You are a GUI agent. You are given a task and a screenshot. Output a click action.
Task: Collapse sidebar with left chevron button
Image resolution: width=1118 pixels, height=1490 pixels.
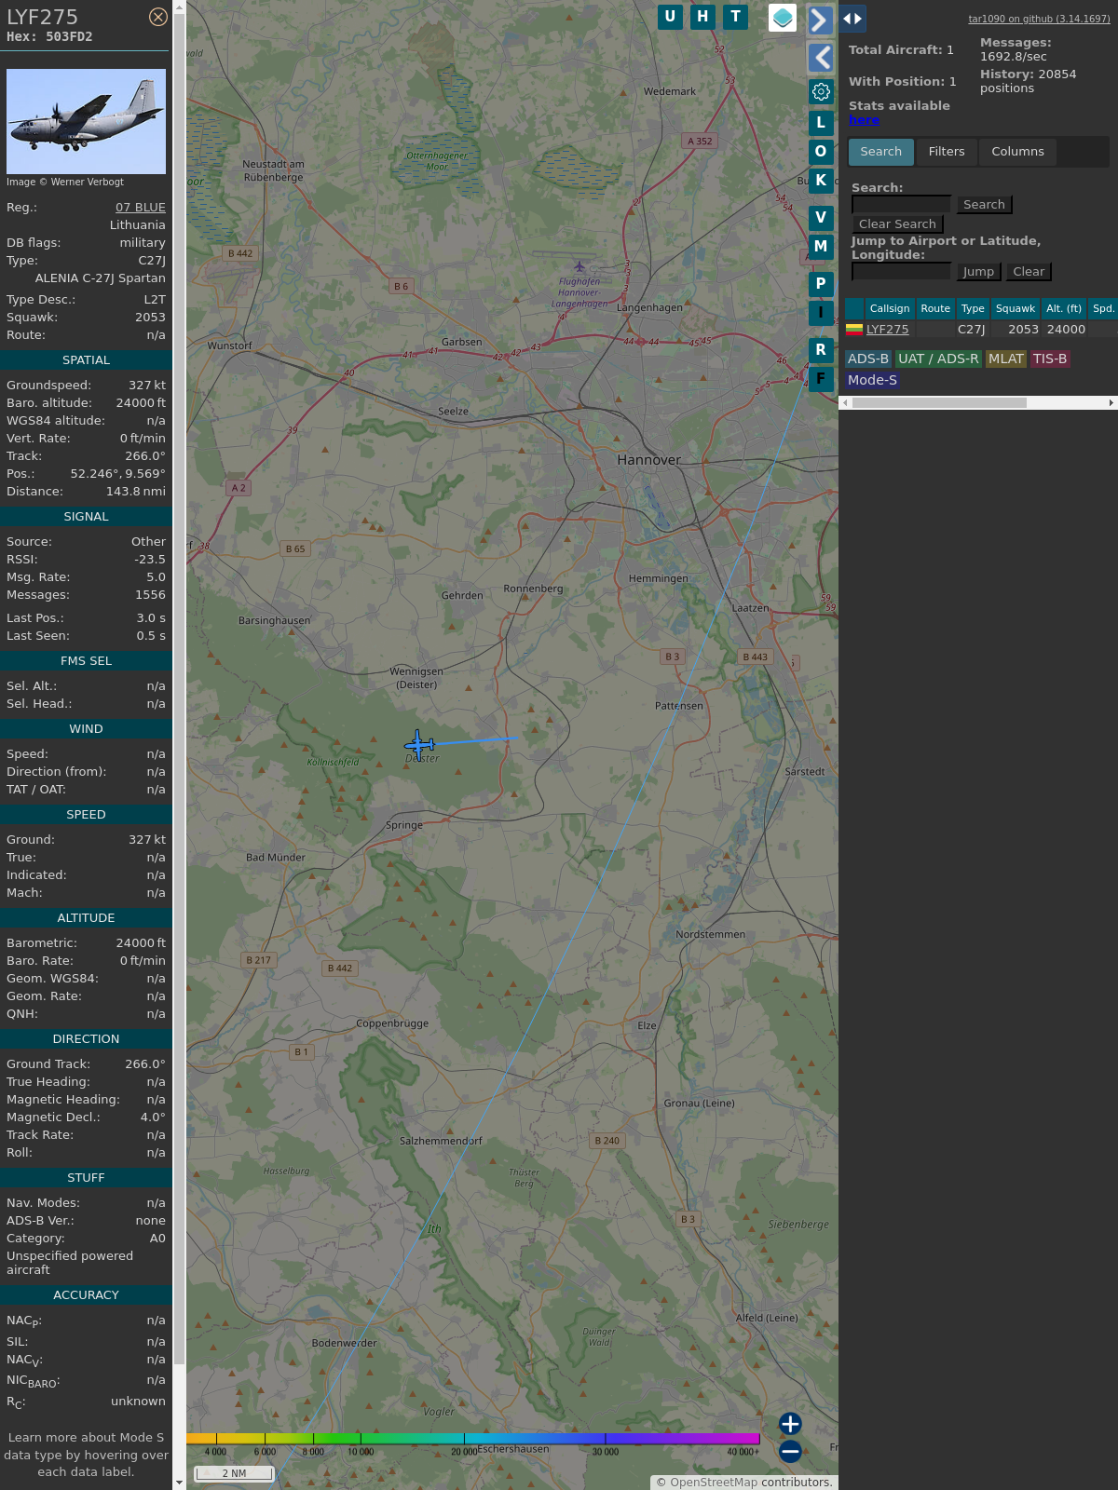pyautogui.click(x=820, y=58)
